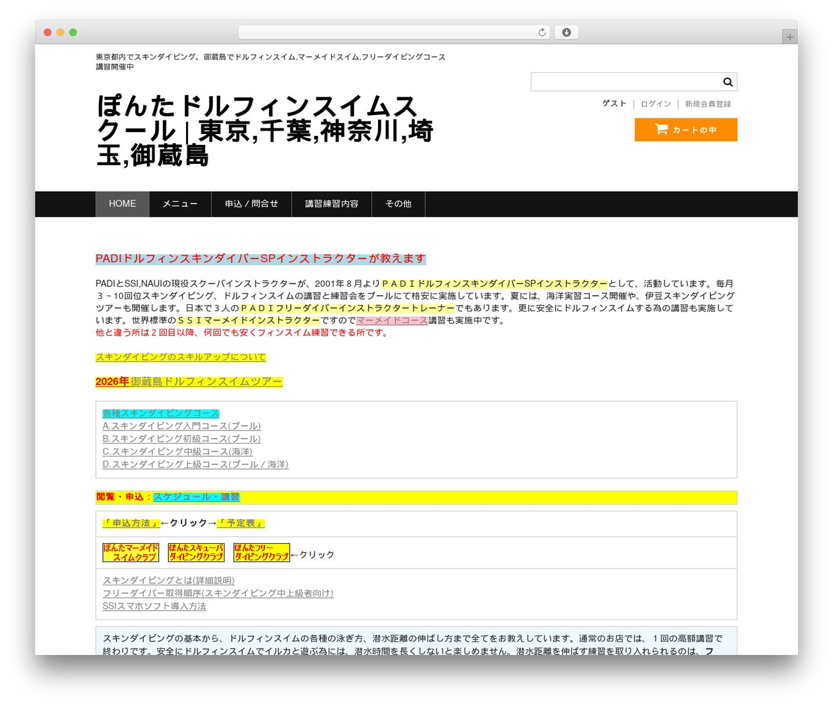Open 各種スキンダイビングコース link

pos(161,414)
